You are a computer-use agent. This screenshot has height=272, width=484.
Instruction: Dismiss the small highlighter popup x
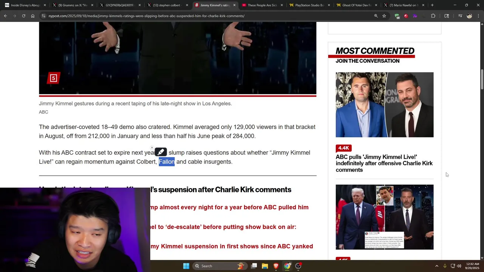pos(152,148)
